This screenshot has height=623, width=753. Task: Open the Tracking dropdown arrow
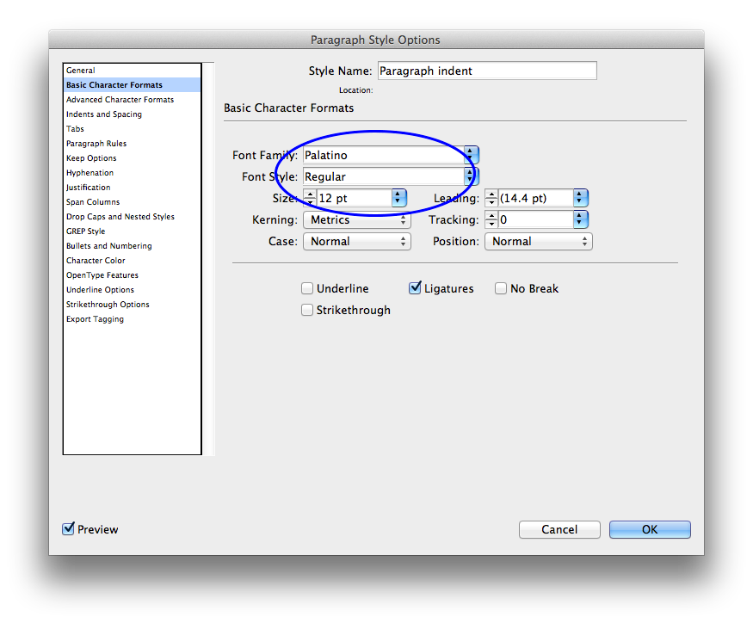580,219
